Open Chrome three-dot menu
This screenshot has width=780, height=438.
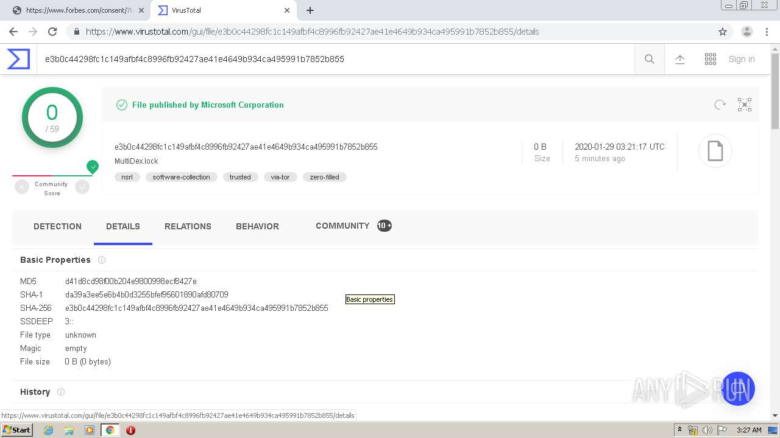tap(767, 32)
